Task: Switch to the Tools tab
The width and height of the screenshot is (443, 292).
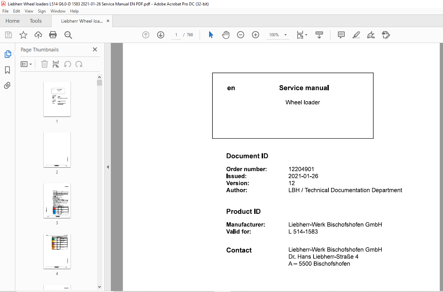Action: tap(36, 21)
